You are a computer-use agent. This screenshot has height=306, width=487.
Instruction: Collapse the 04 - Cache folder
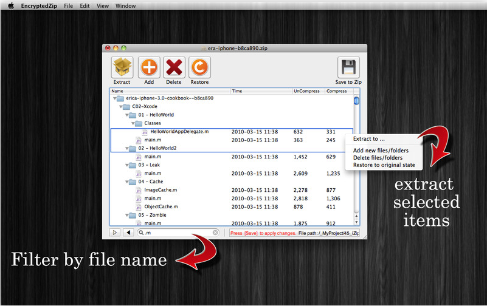[x=126, y=182]
